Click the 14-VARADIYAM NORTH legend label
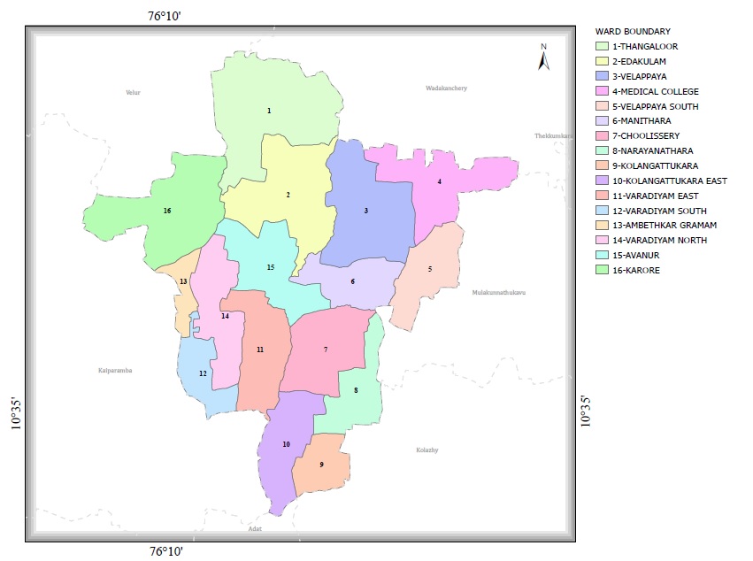This screenshot has height=561, width=753. pyautogui.click(x=659, y=240)
